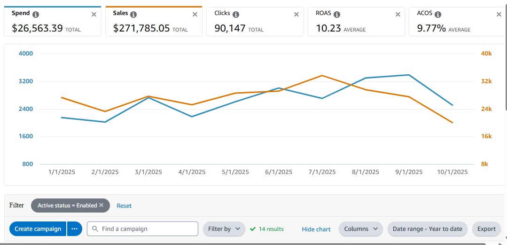Click the Export button
This screenshot has width=507, height=245.
click(x=486, y=229)
